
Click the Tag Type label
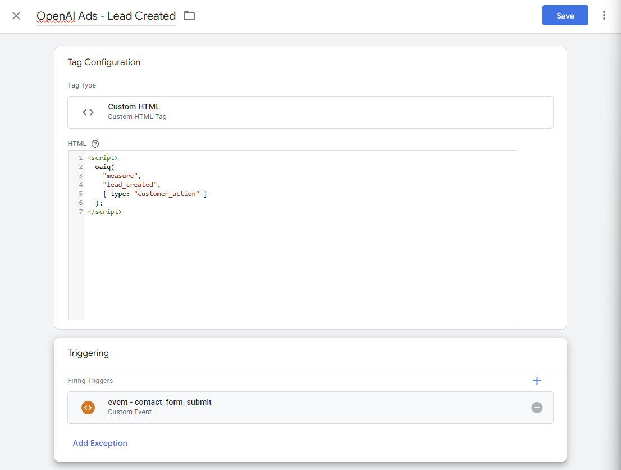[x=81, y=85]
